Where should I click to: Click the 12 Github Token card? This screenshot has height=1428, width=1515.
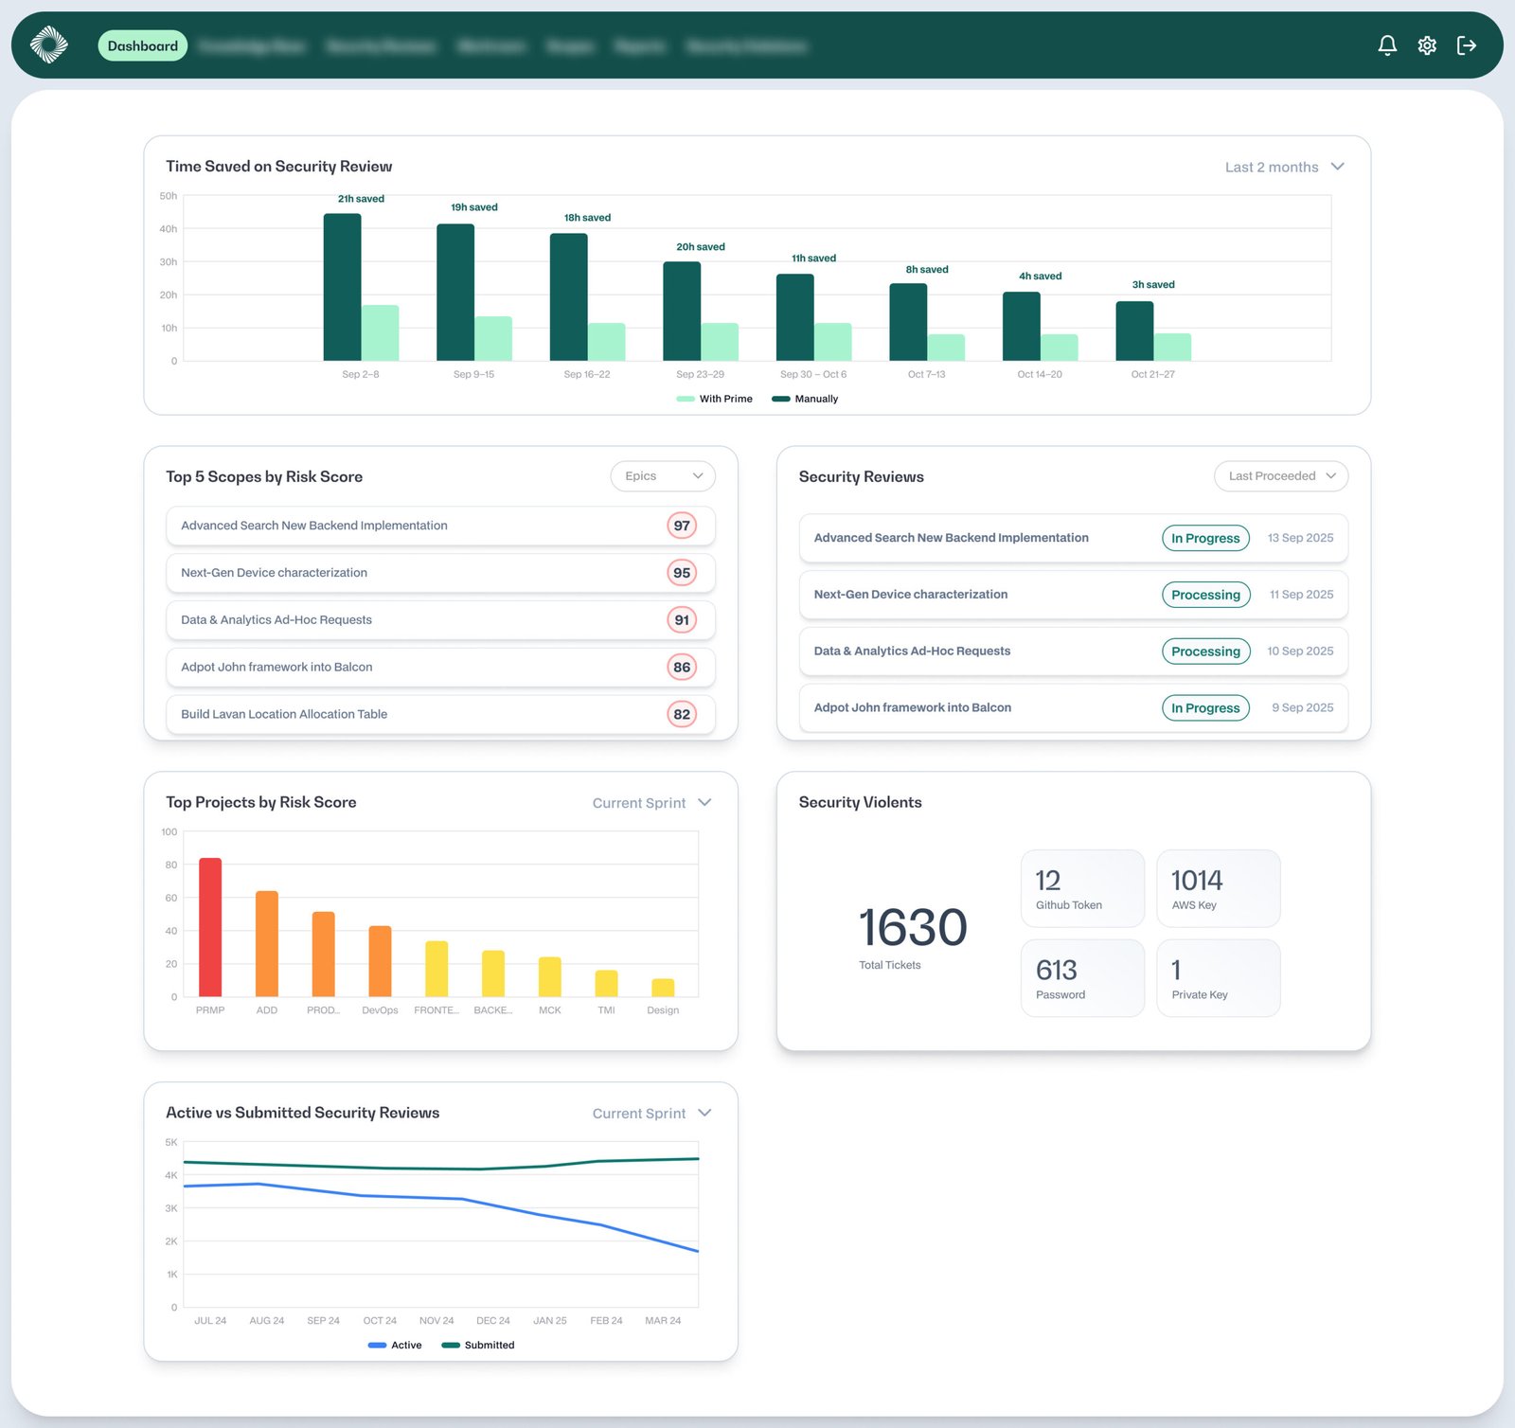coord(1082,888)
